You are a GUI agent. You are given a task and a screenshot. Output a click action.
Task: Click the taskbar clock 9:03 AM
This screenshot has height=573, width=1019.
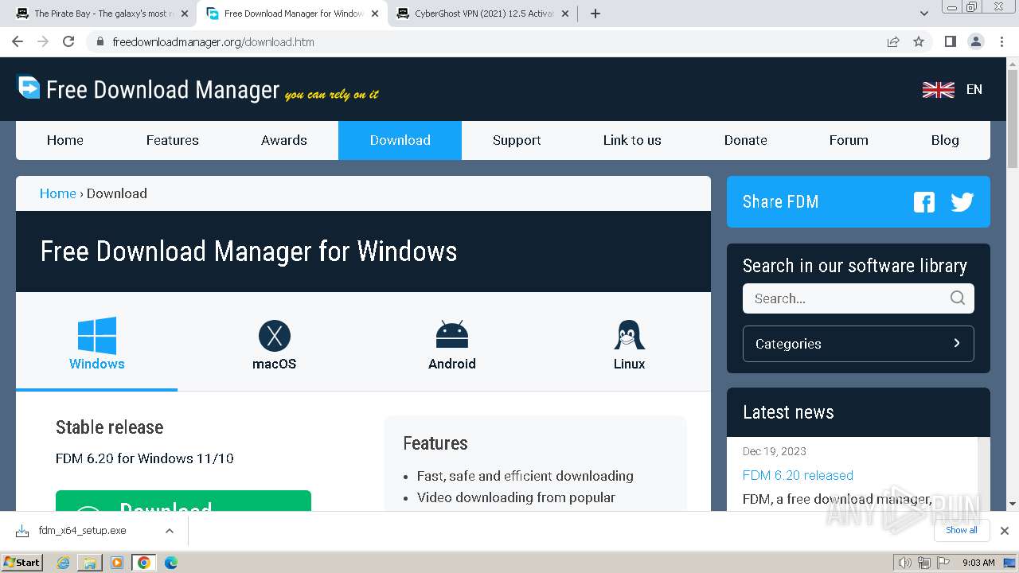tap(979, 563)
